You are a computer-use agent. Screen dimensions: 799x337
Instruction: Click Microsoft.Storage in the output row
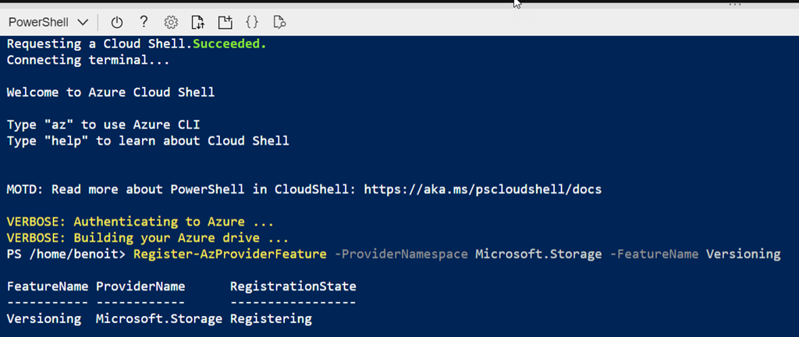[x=159, y=319]
